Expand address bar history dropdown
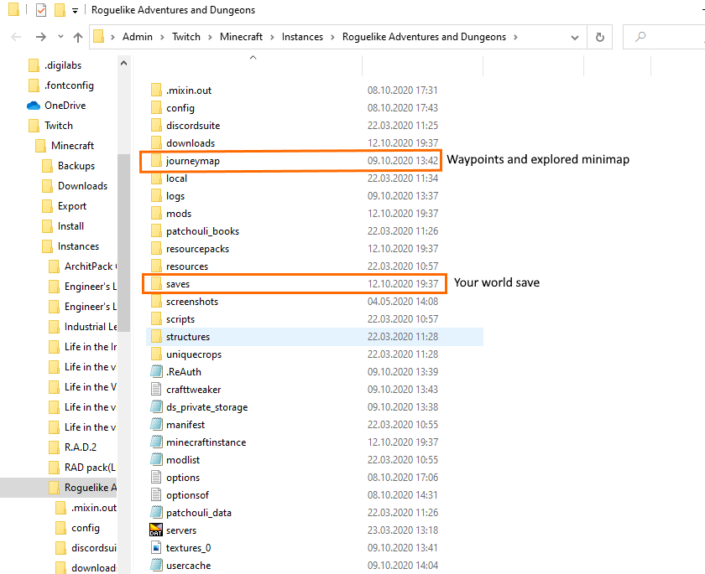Image resolution: width=705 pixels, height=574 pixels. click(575, 37)
